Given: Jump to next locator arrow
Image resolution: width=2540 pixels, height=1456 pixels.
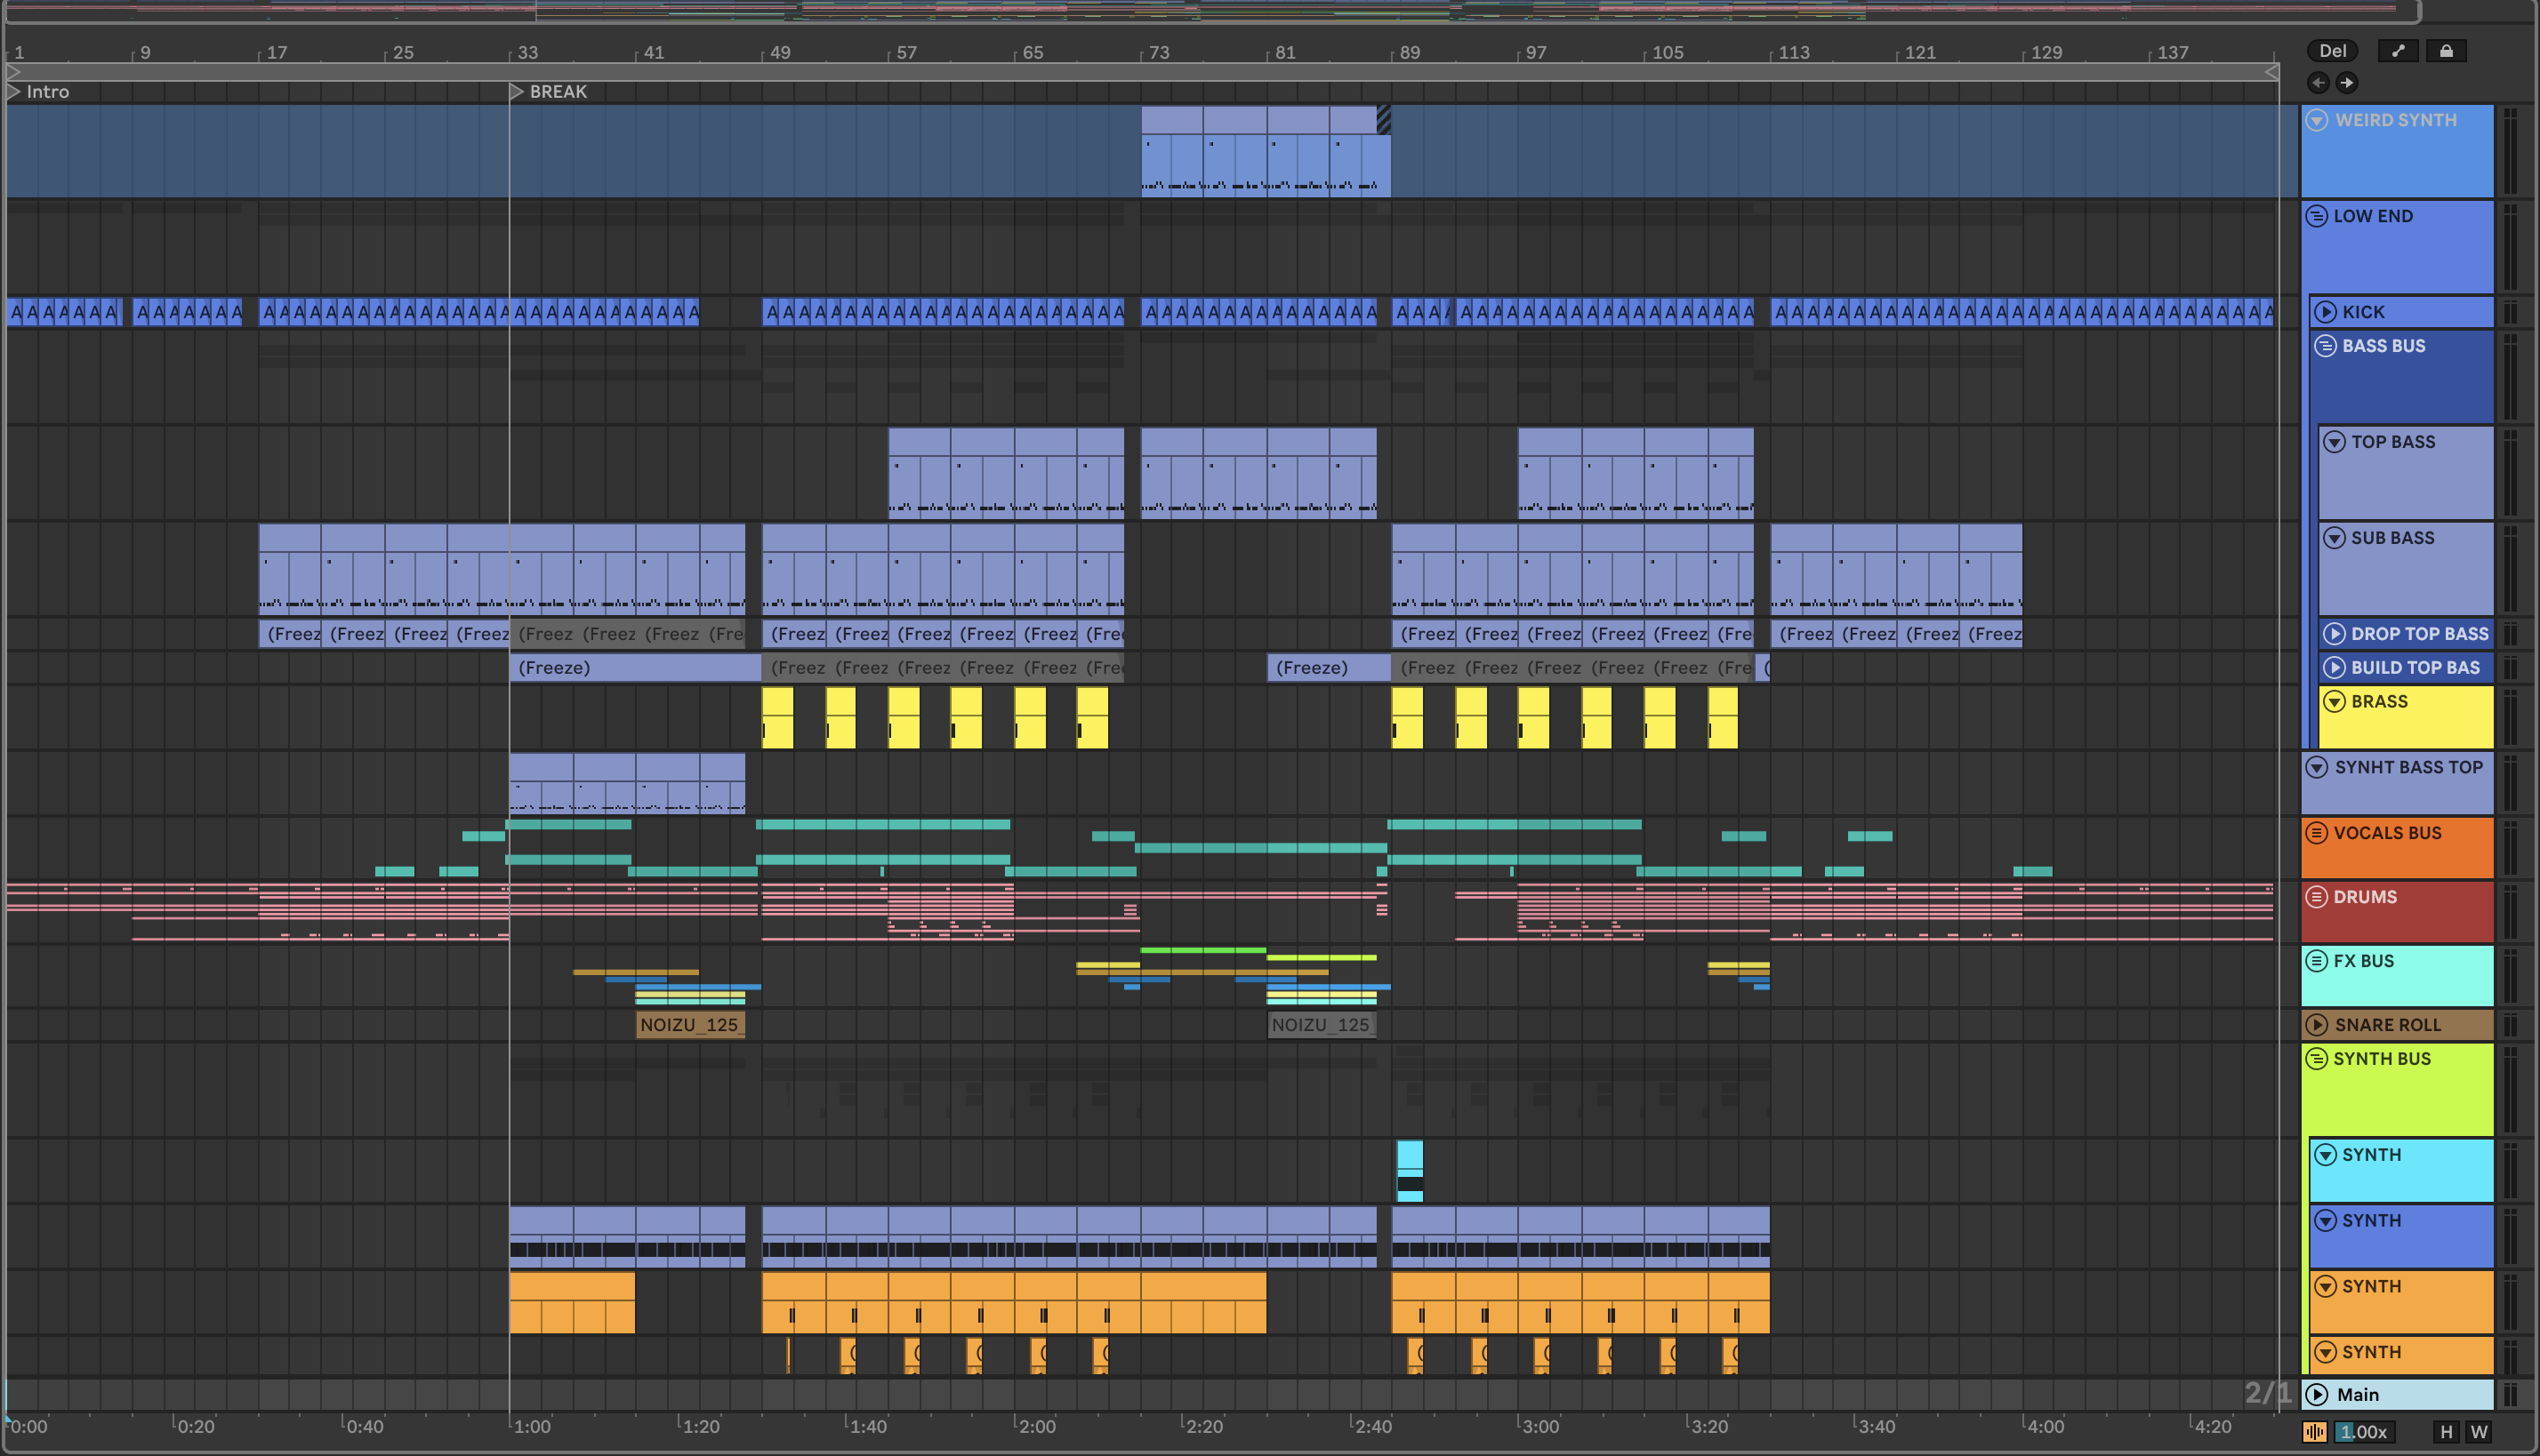Looking at the screenshot, I should [2346, 83].
